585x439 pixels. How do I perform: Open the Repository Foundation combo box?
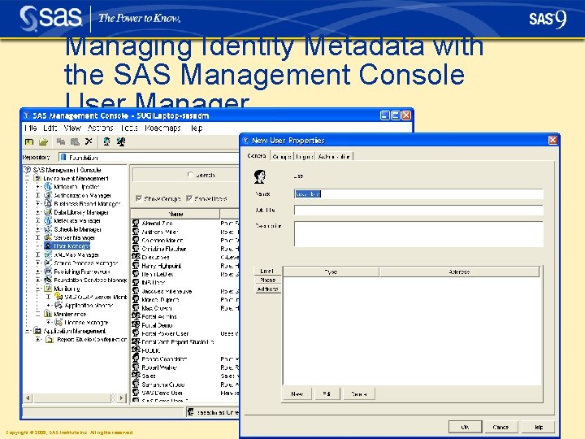pos(149,157)
